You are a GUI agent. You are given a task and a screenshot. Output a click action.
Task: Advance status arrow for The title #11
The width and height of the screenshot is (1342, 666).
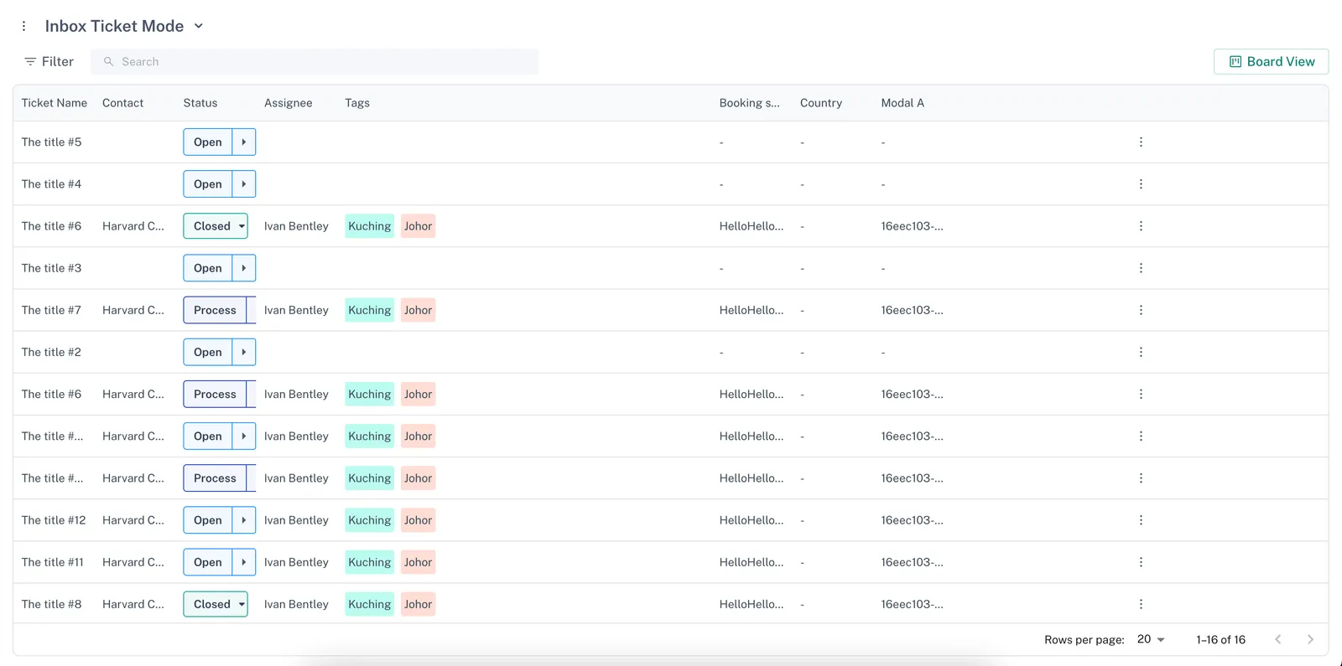[x=244, y=562]
